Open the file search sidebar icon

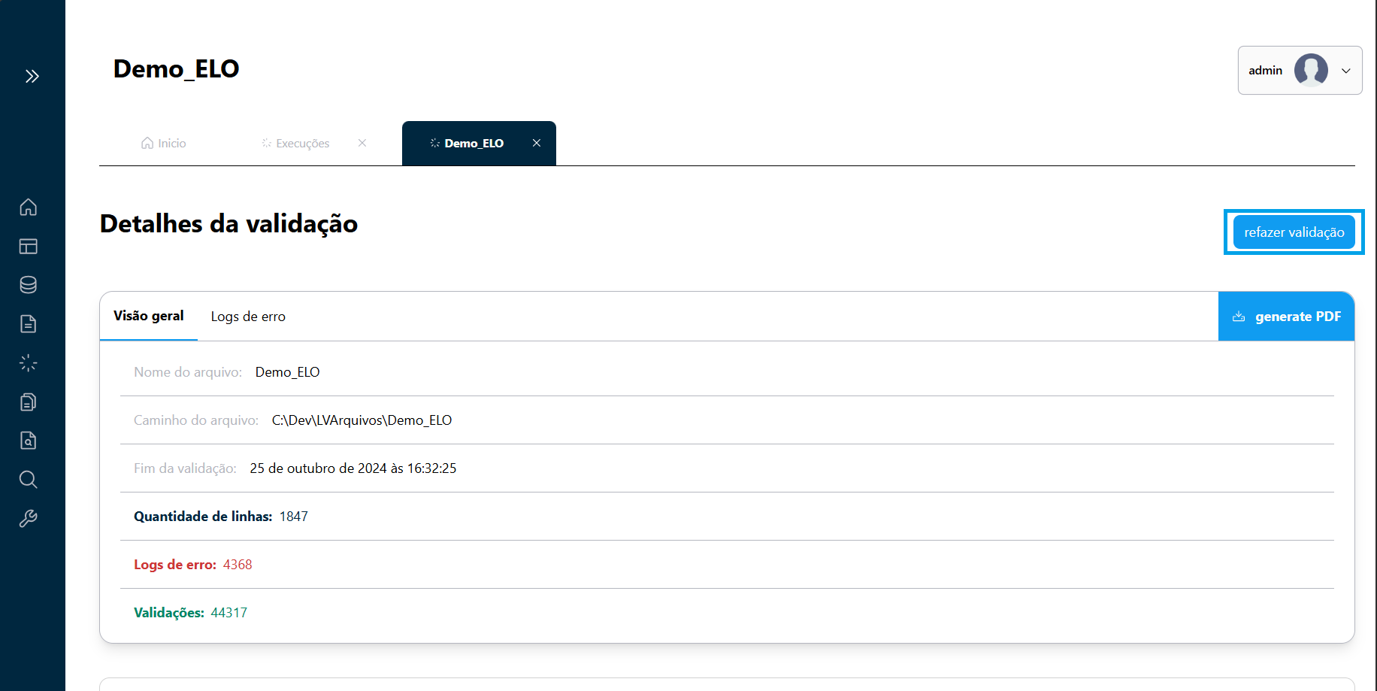pyautogui.click(x=29, y=441)
